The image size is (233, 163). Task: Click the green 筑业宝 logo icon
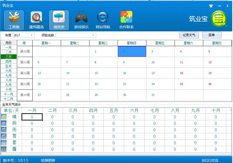pos(219,19)
